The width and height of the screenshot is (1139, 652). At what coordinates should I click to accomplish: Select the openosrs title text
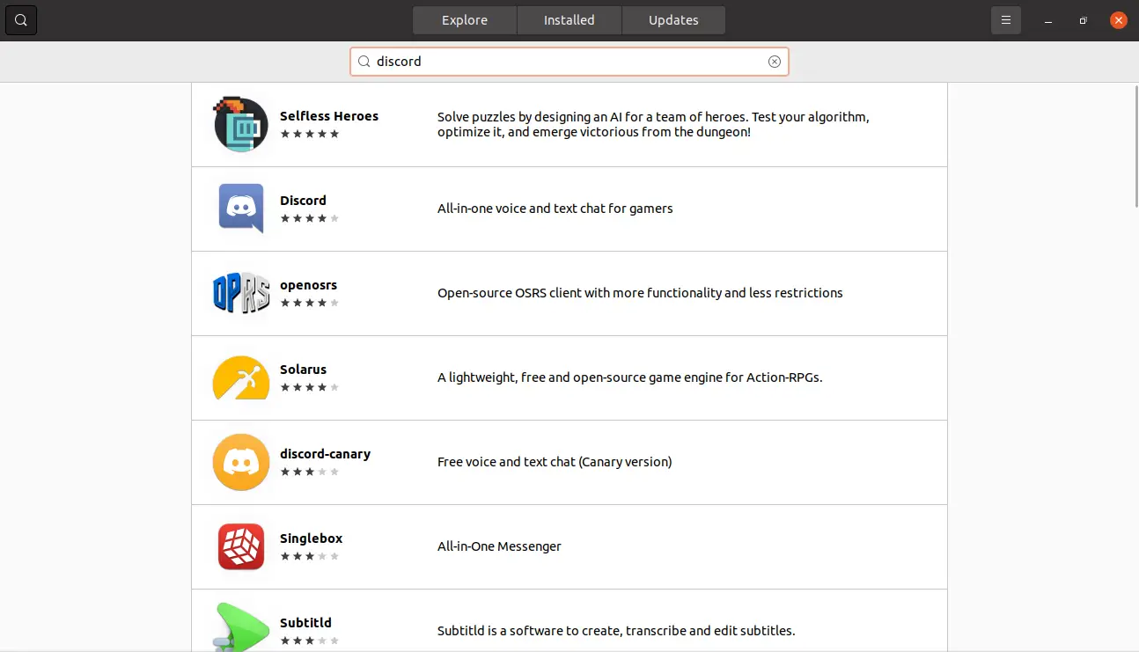(308, 285)
